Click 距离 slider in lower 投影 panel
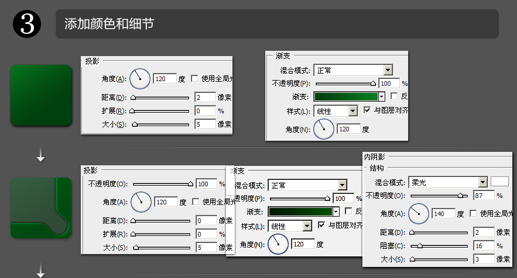 160,221
